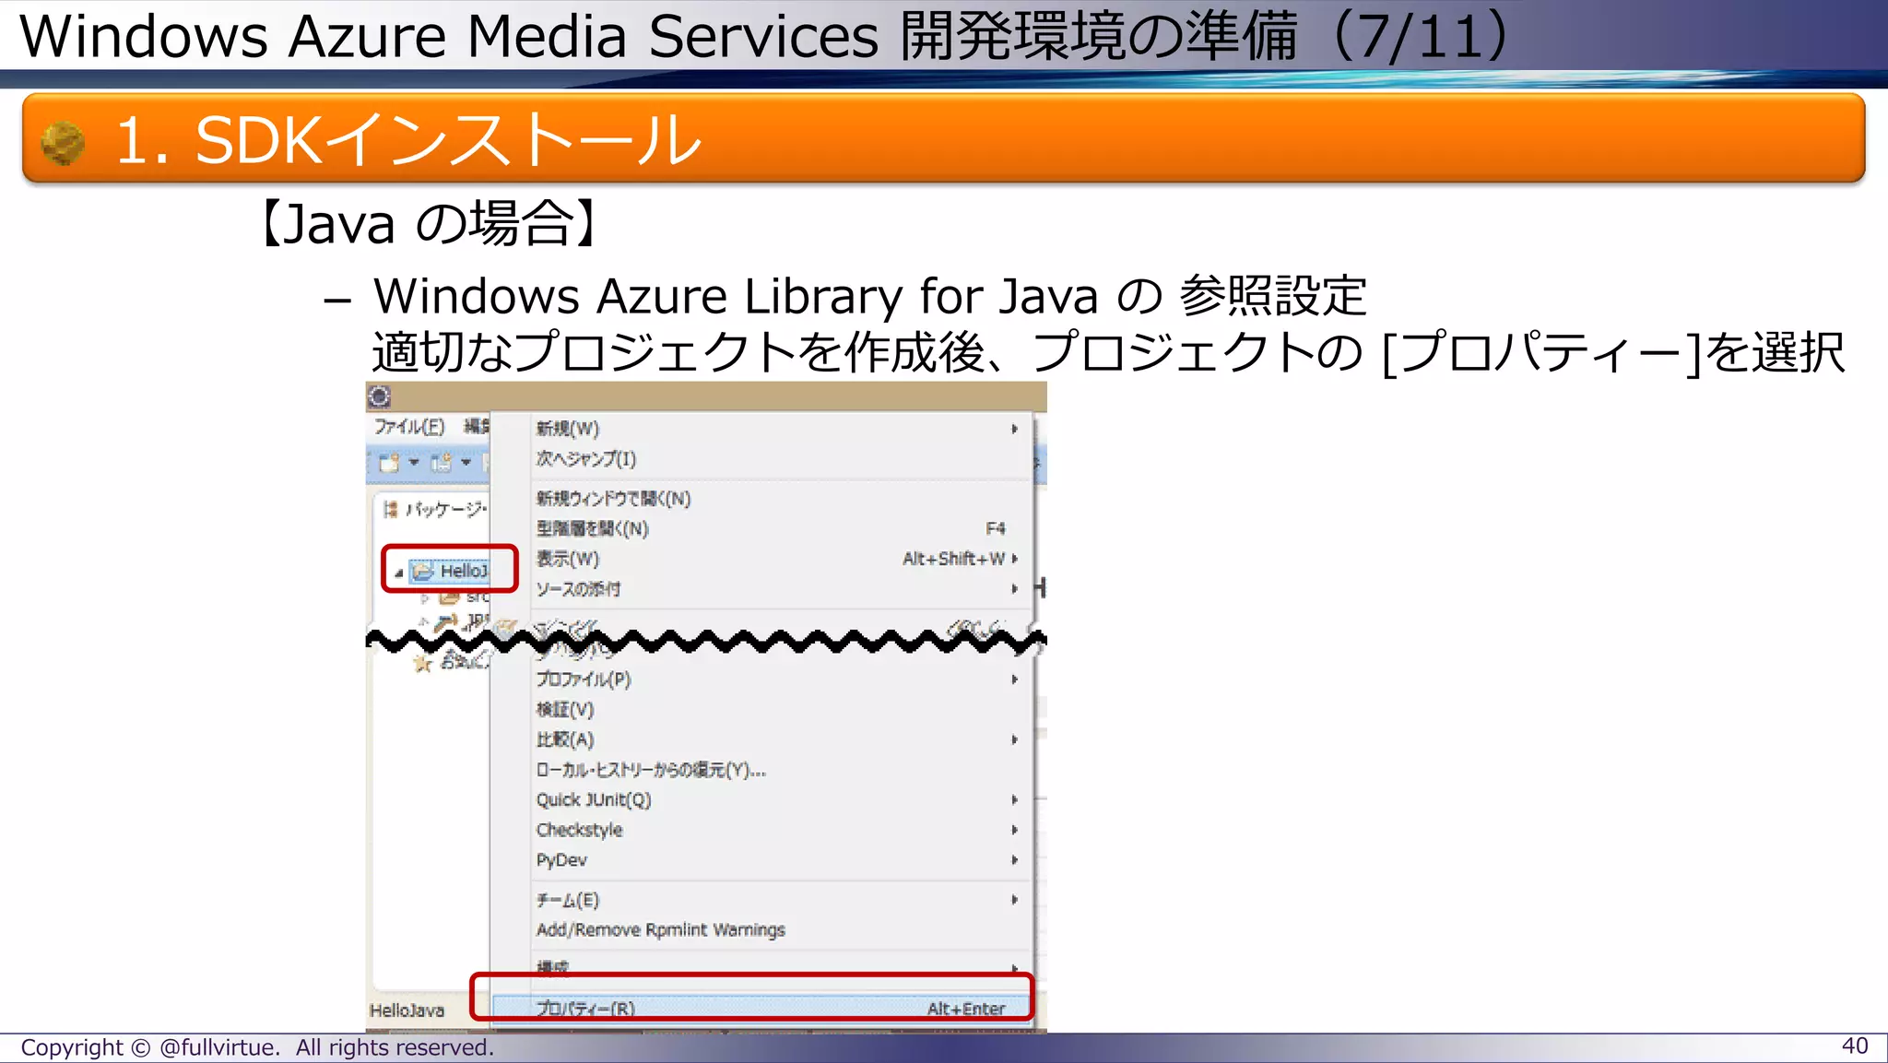Select プロパティー(R) at the menu bottom
The height and width of the screenshot is (1063, 1888).
[761, 1009]
